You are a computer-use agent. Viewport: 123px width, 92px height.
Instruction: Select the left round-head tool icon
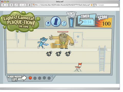pos(48,24)
